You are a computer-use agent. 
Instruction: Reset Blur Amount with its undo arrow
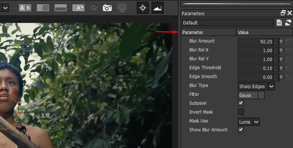[x=289, y=42]
